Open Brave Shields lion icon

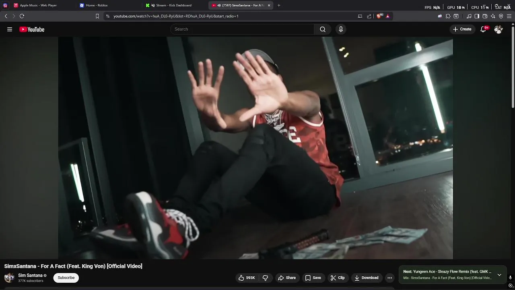(x=379, y=16)
